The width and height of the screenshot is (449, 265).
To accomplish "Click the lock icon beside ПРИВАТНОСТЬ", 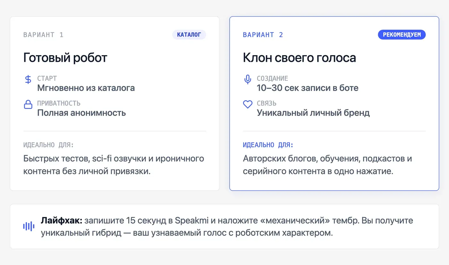I will [x=28, y=104].
